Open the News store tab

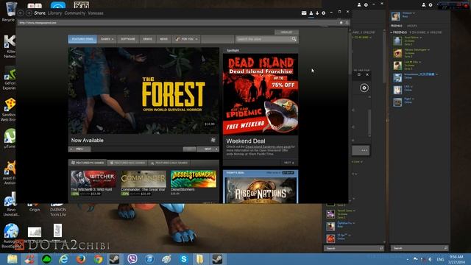pyautogui.click(x=163, y=39)
